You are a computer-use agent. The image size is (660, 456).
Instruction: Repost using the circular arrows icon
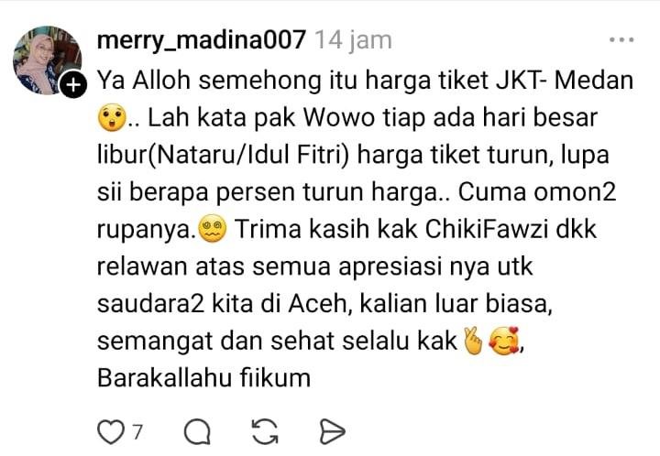(265, 431)
